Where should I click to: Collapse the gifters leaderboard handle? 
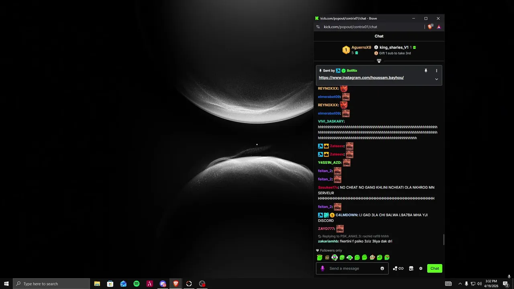coord(379,61)
